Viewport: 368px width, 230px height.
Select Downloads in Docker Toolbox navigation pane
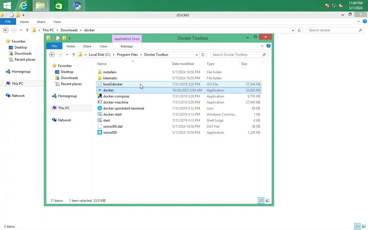pos(69,78)
